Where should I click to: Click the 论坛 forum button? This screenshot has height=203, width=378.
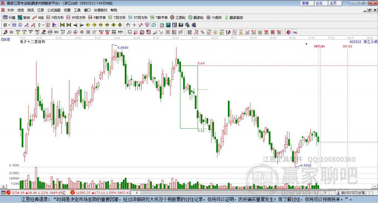[321, 3]
